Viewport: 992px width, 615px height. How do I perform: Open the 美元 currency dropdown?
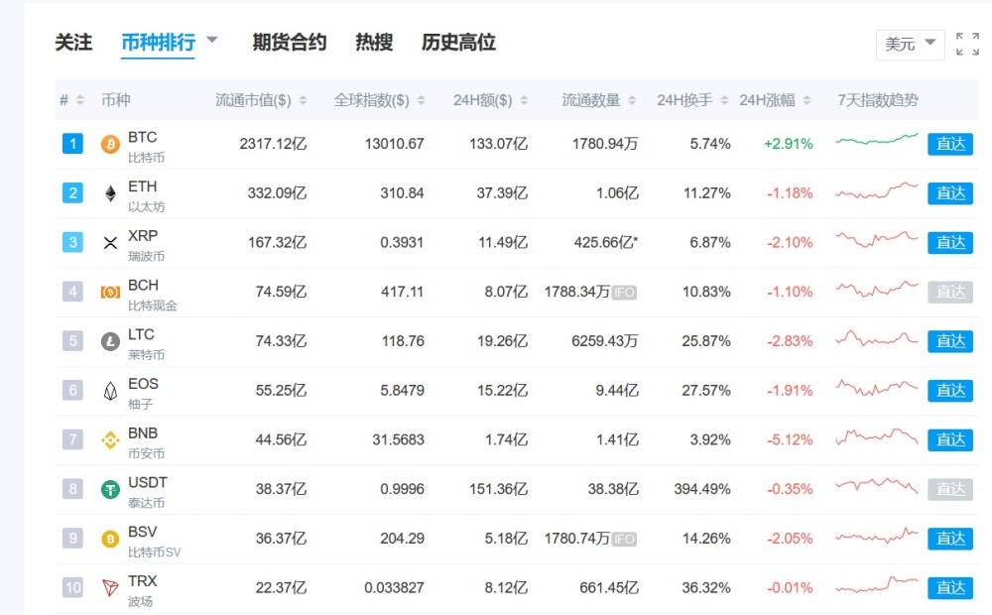(x=910, y=45)
